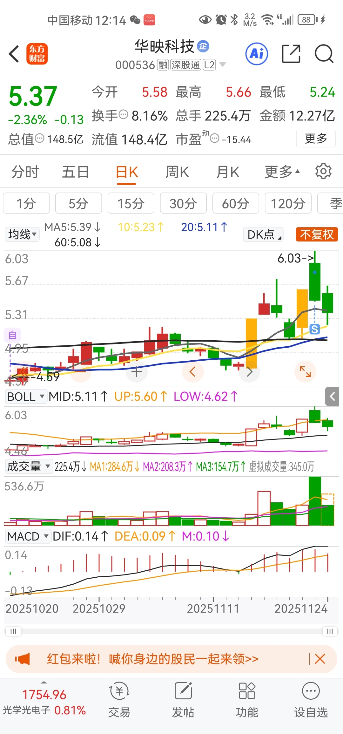Switch to 周K tab

[x=177, y=172]
